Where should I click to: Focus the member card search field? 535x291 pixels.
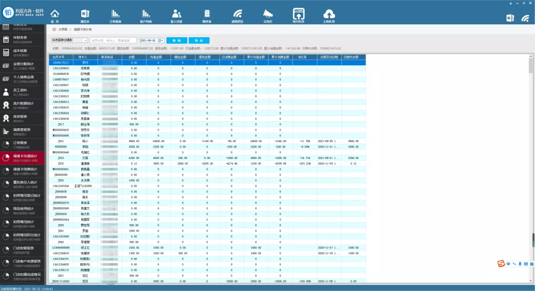click(113, 40)
